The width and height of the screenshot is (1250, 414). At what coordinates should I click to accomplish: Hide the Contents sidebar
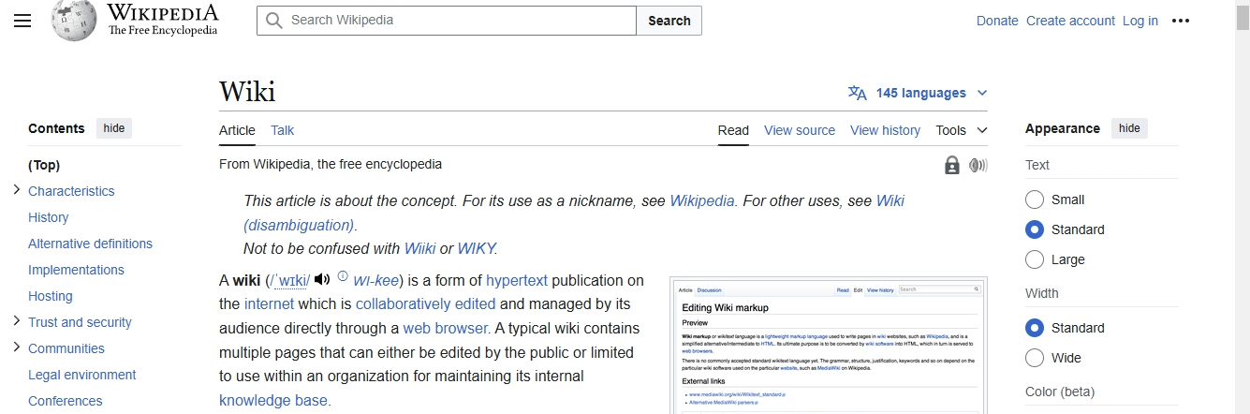tap(114, 128)
